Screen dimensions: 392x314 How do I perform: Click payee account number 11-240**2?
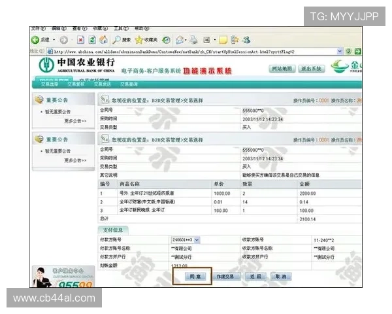pyautogui.click(x=324, y=240)
